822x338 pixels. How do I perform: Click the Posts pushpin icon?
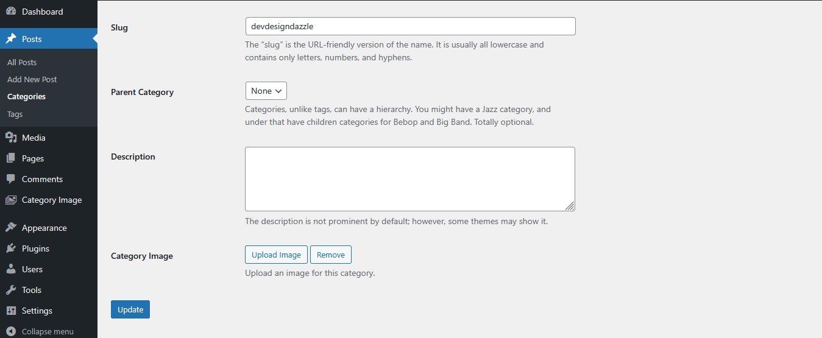(11, 39)
